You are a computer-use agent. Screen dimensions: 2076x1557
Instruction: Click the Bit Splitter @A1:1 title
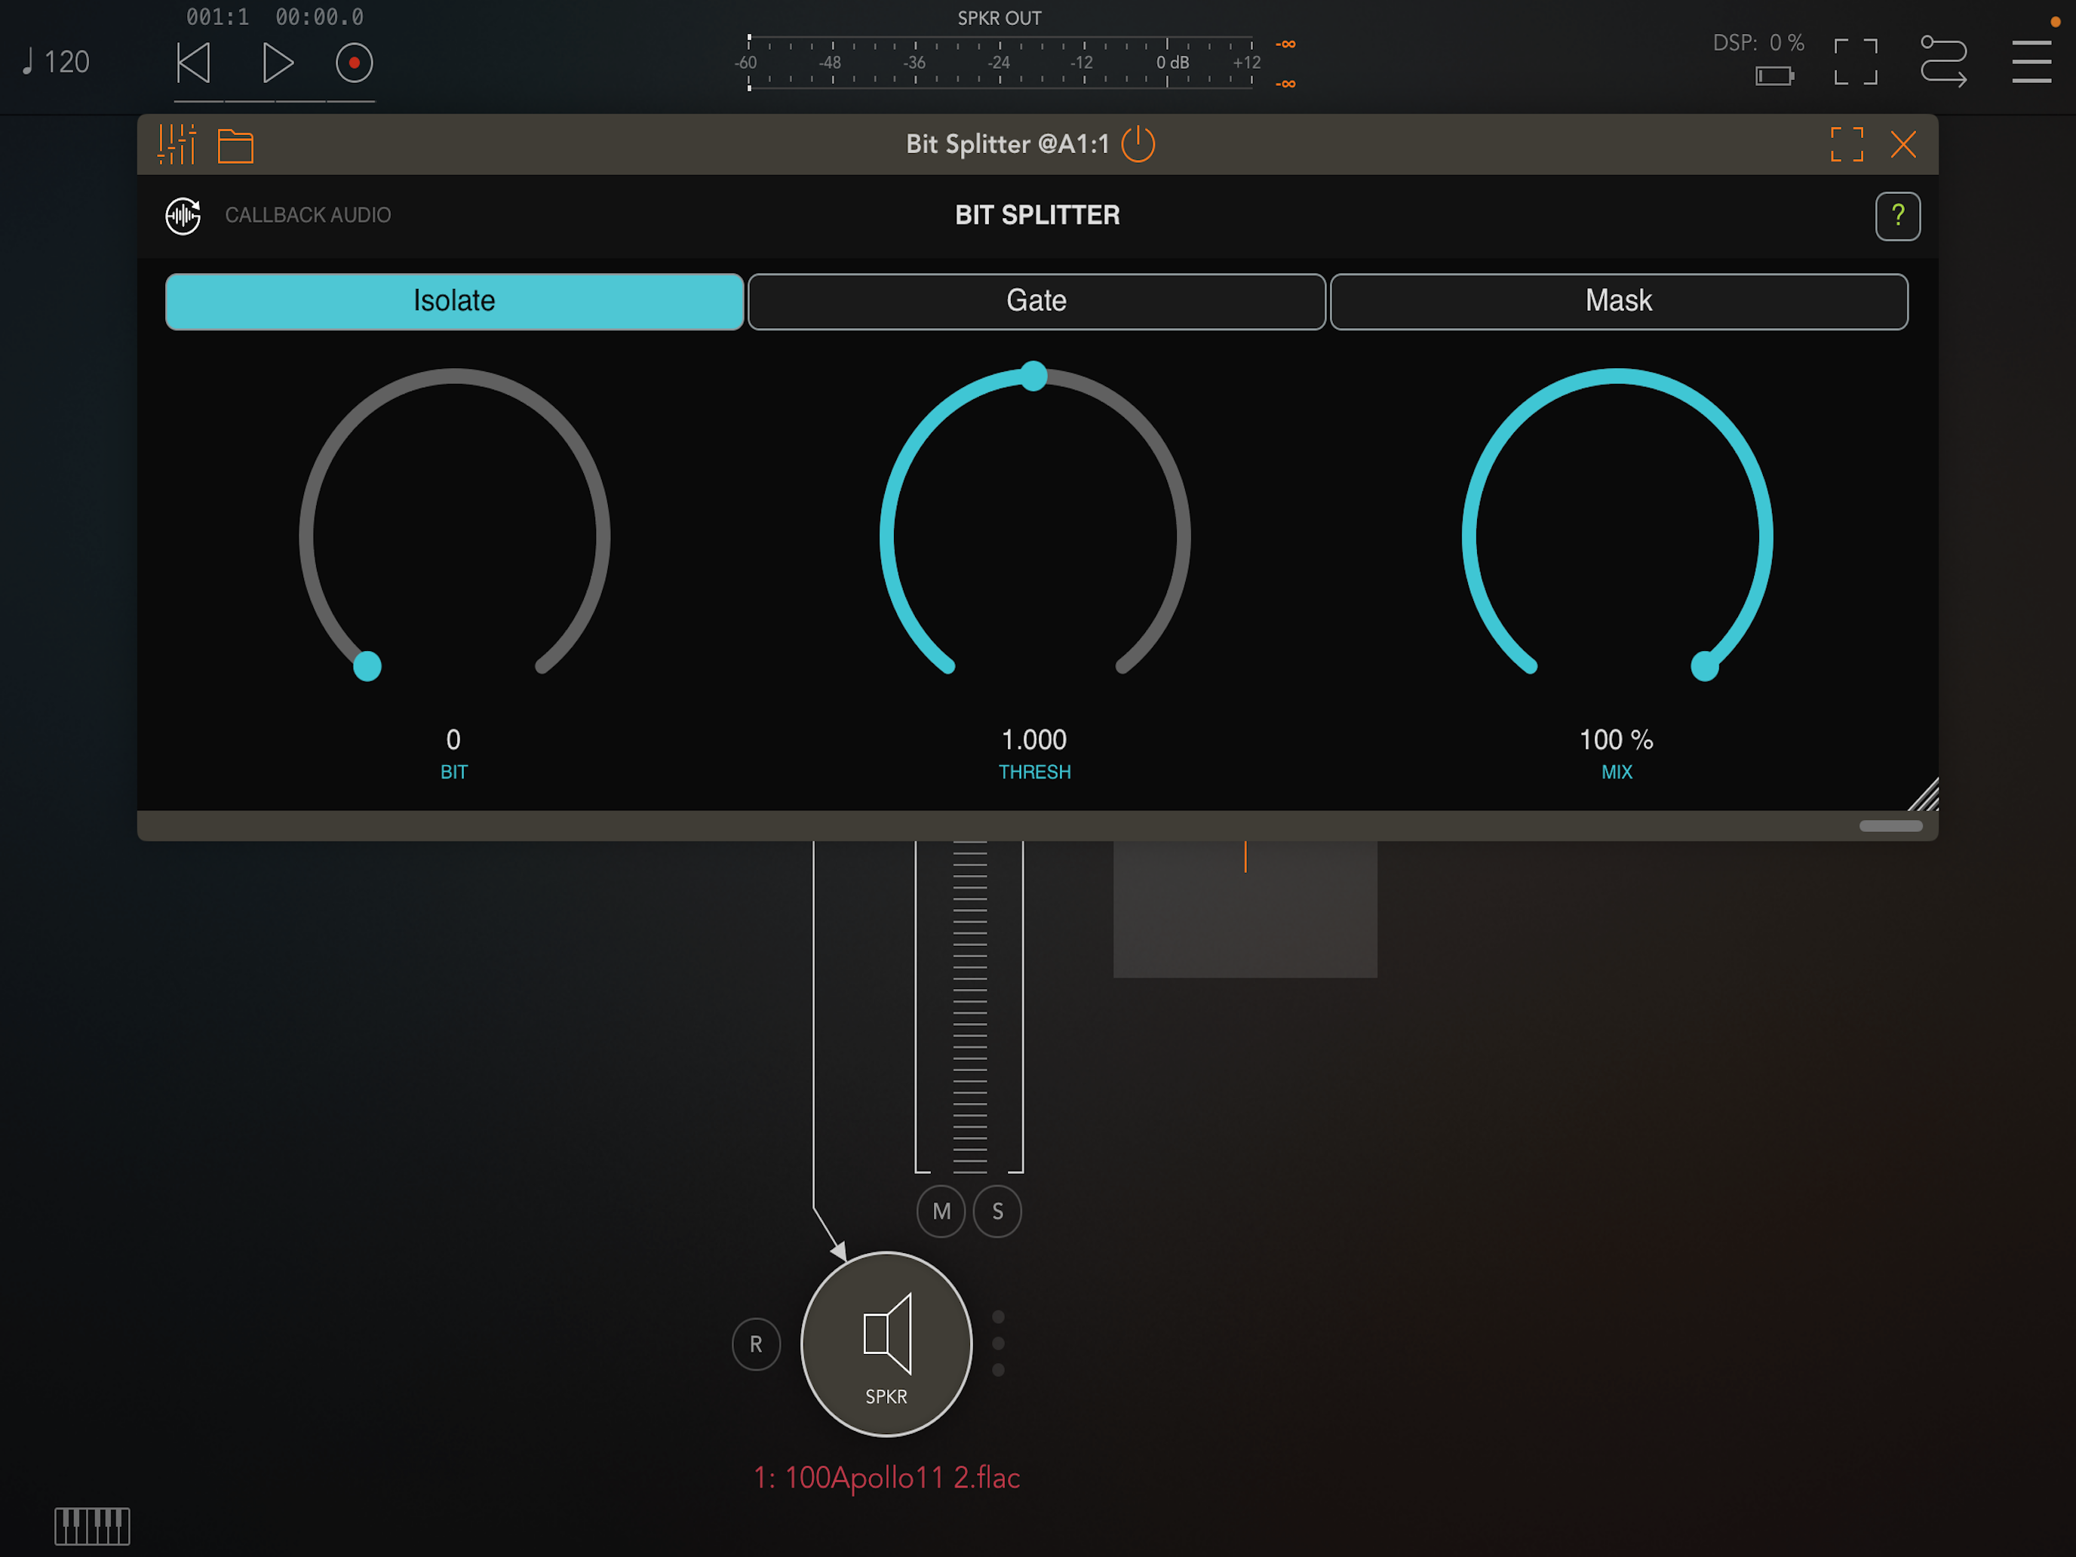tap(1007, 143)
